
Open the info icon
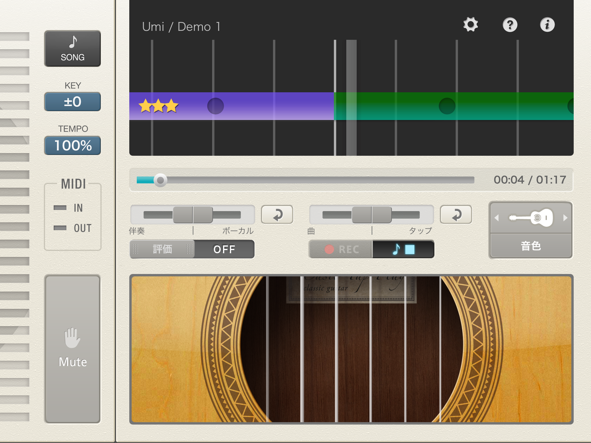(547, 25)
